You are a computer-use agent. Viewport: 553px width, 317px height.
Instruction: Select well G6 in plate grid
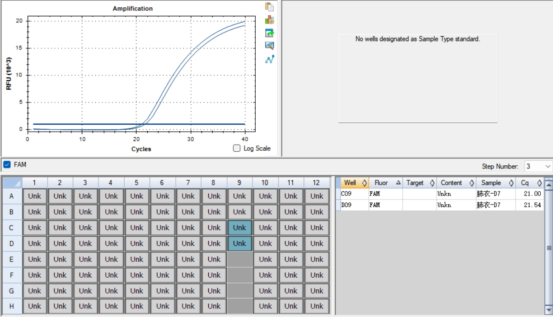163,291
